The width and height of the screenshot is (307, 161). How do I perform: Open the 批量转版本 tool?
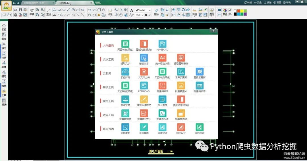click(200, 87)
